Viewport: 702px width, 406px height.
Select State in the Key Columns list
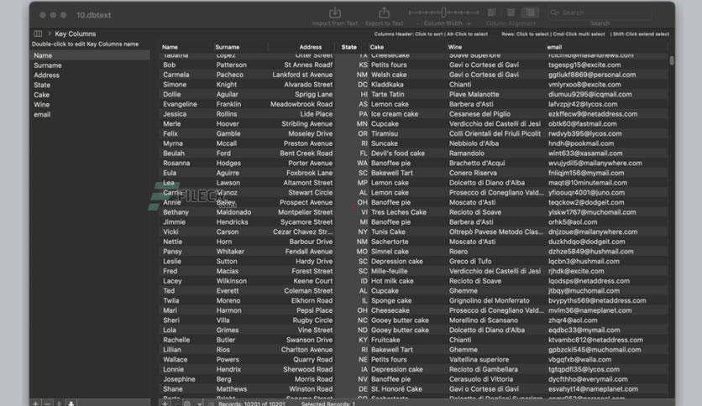point(90,85)
